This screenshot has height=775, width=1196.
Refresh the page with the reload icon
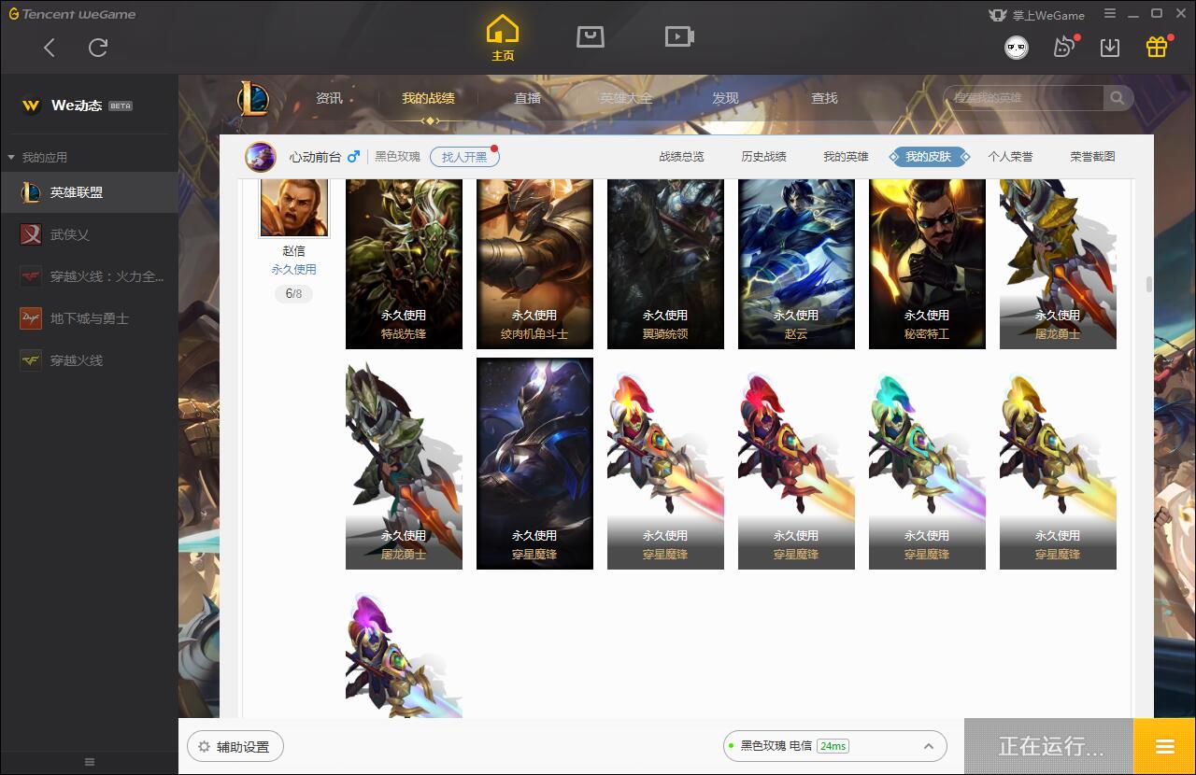point(98,48)
